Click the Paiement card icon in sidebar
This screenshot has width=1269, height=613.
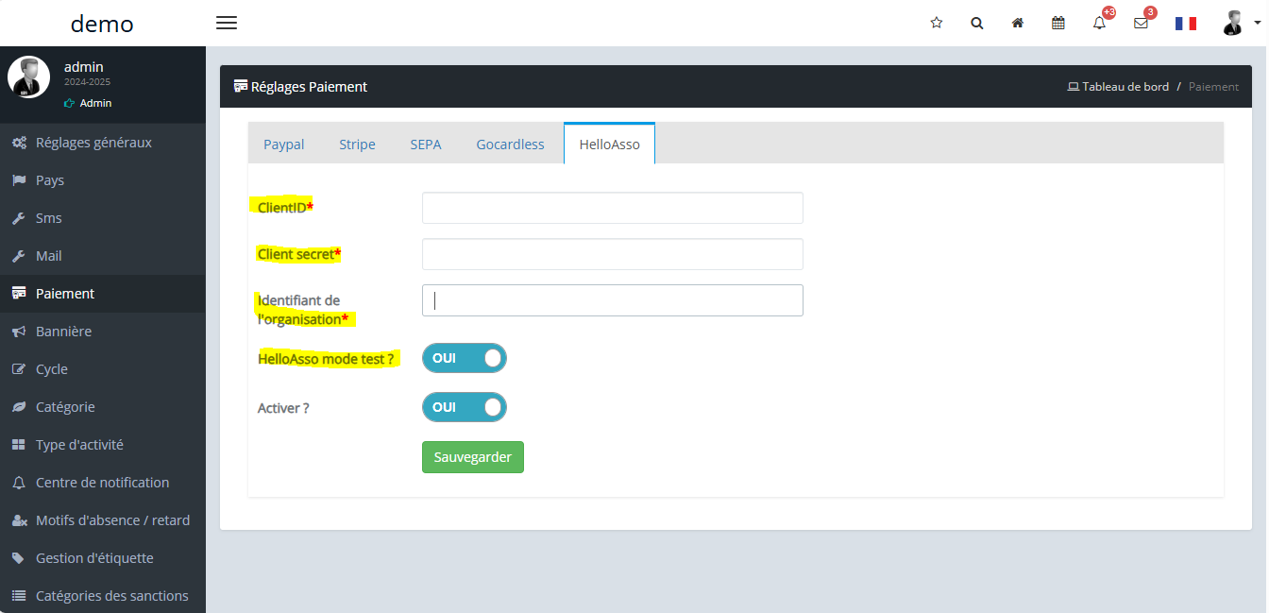click(x=18, y=294)
